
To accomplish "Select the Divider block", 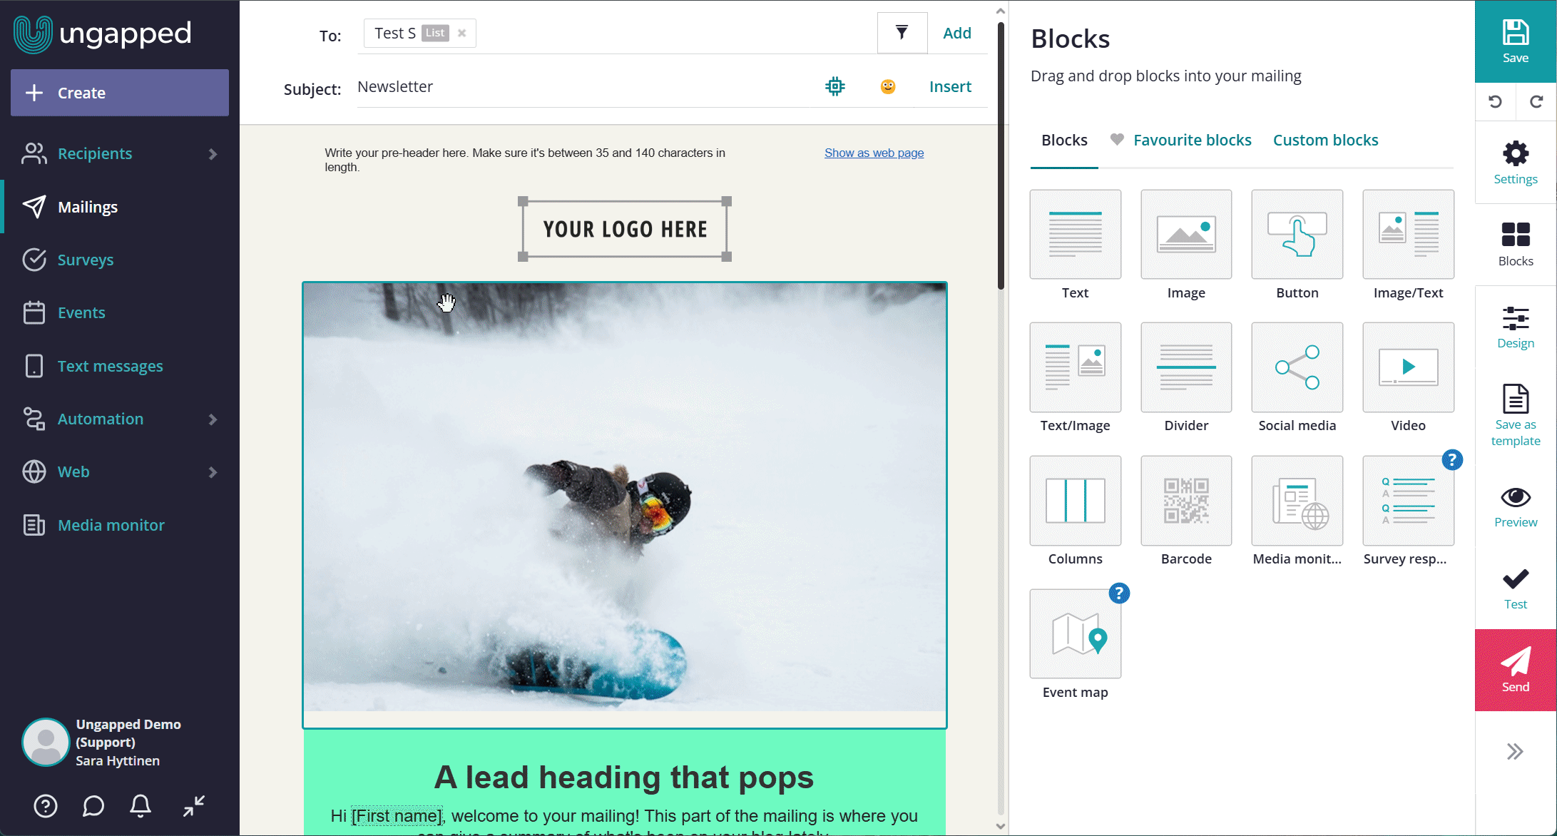I will point(1186,367).
